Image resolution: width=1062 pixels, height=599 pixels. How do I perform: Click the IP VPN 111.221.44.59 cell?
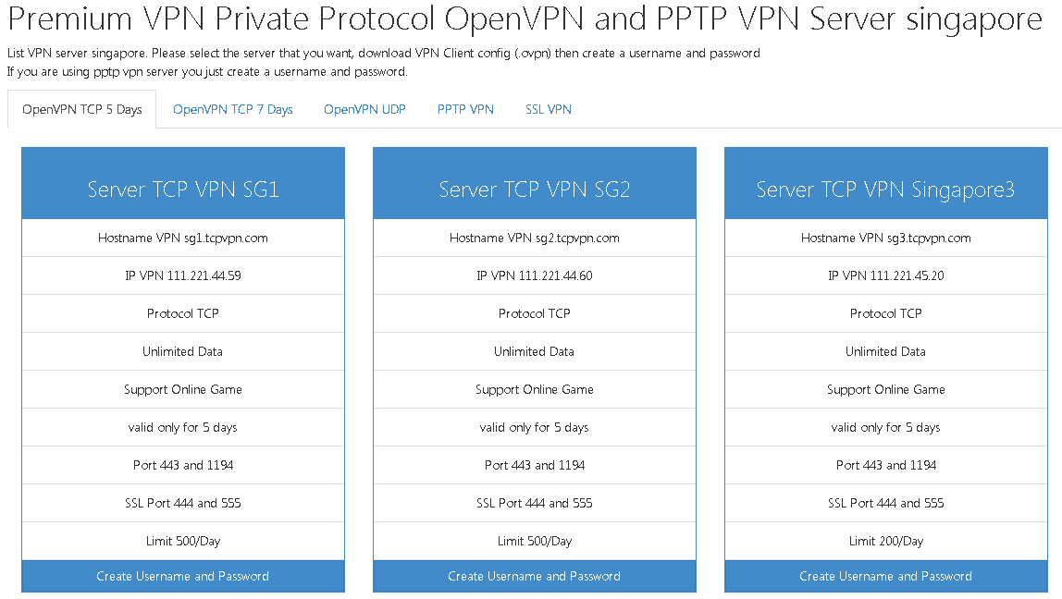[182, 275]
